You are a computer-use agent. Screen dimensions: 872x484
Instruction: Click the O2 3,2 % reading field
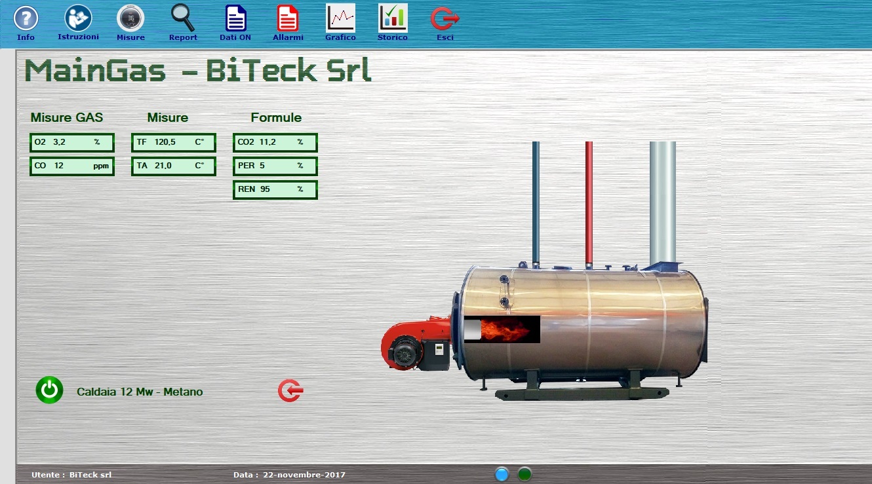click(x=72, y=142)
